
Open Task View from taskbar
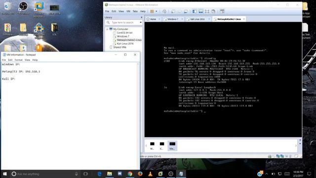(x=85, y=174)
